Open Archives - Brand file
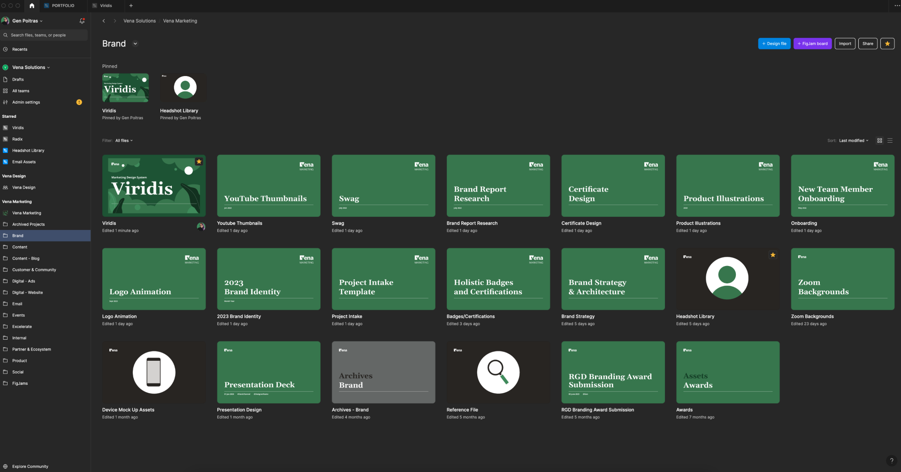 [383, 372]
